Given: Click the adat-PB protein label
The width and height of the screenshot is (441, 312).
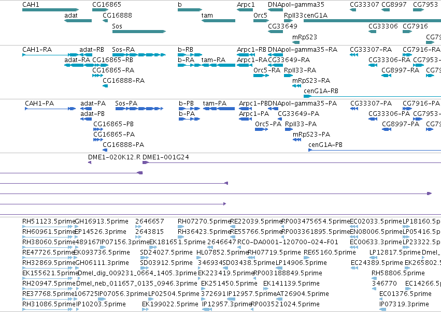Looking at the screenshot, I should 93,114.
